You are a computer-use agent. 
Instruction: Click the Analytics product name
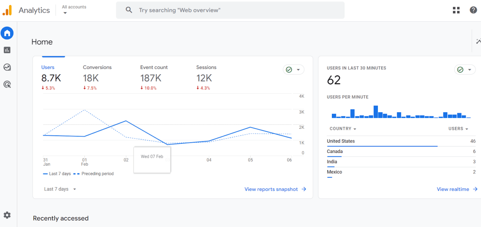pos(34,10)
